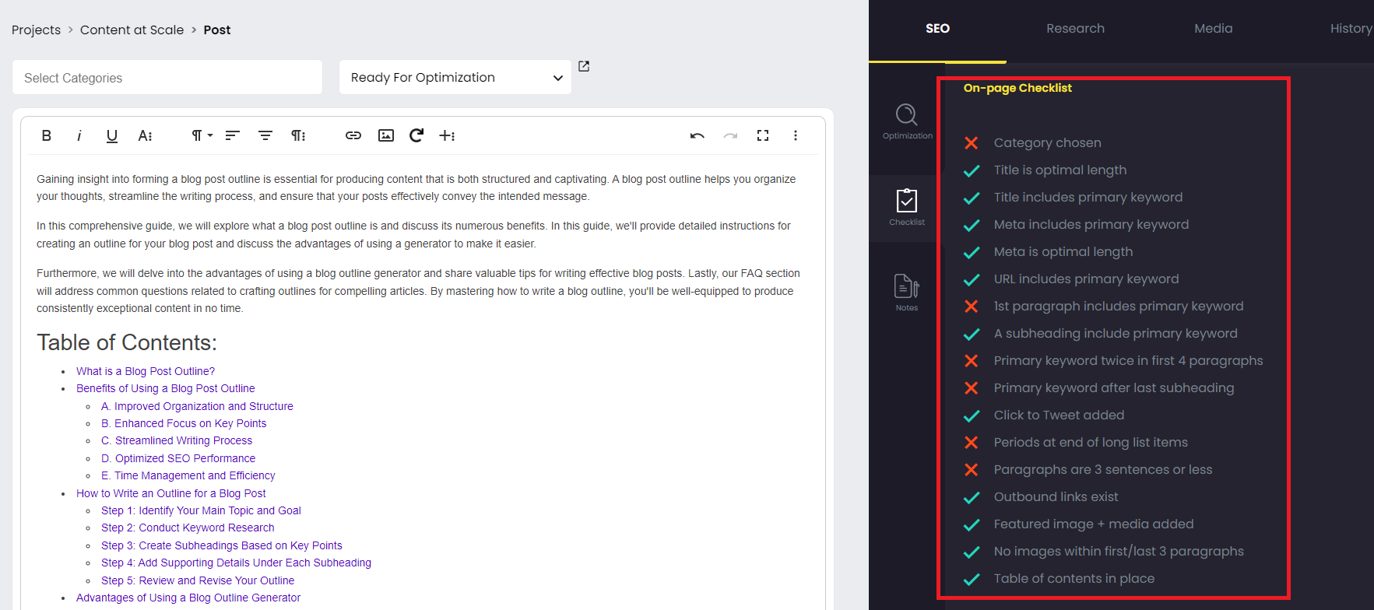Switch editor to fullscreen mode
This screenshot has width=1374, height=610.
763,135
